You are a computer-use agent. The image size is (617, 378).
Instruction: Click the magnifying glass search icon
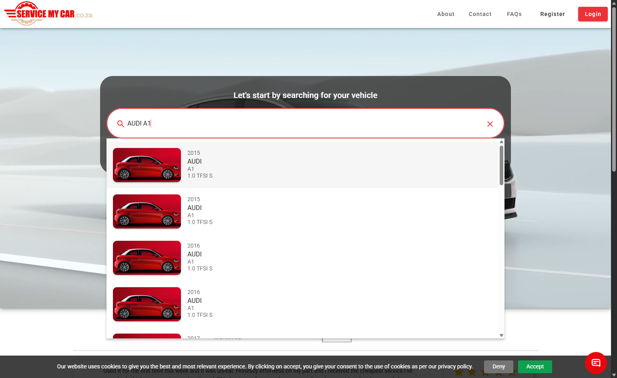point(121,124)
